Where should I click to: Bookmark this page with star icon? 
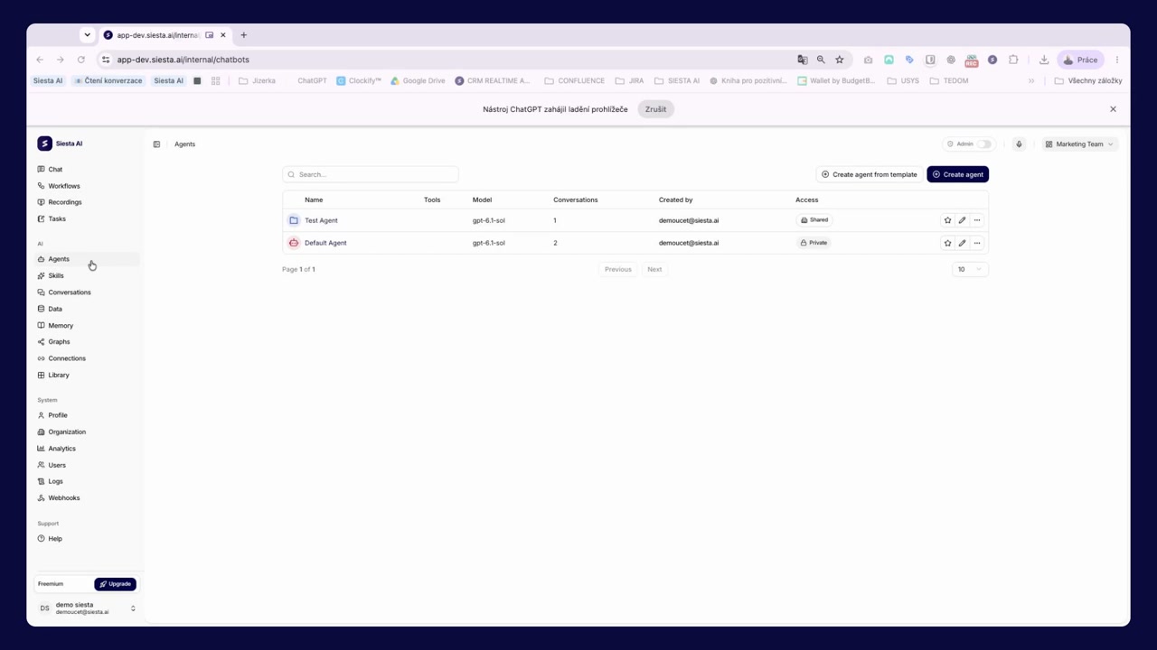[x=840, y=60]
